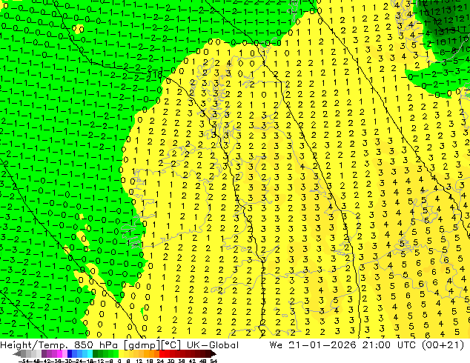
Task: Click the left arrow end of color scale
Action: coord(17,354)
